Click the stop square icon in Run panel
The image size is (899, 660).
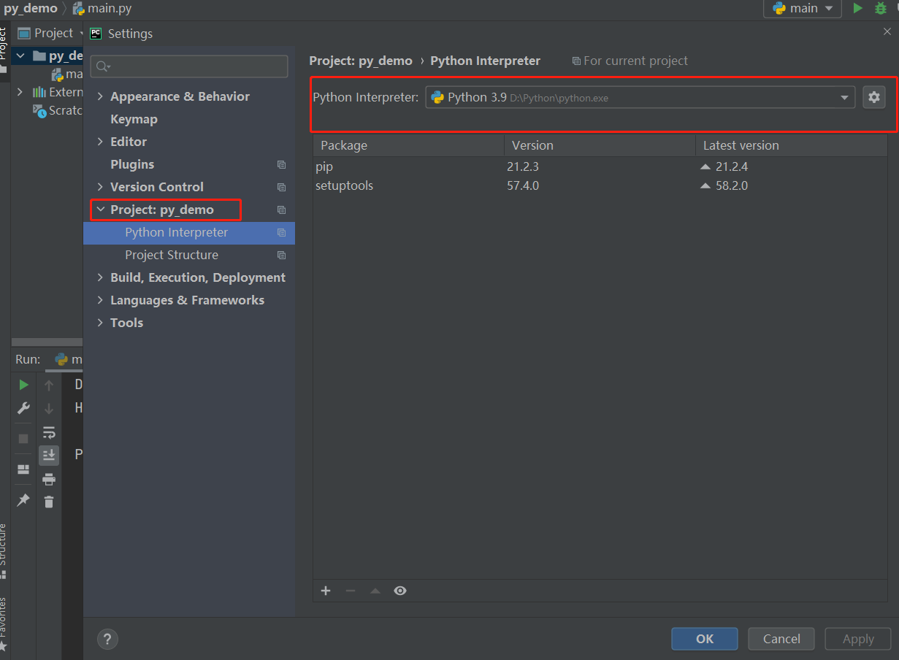24,439
